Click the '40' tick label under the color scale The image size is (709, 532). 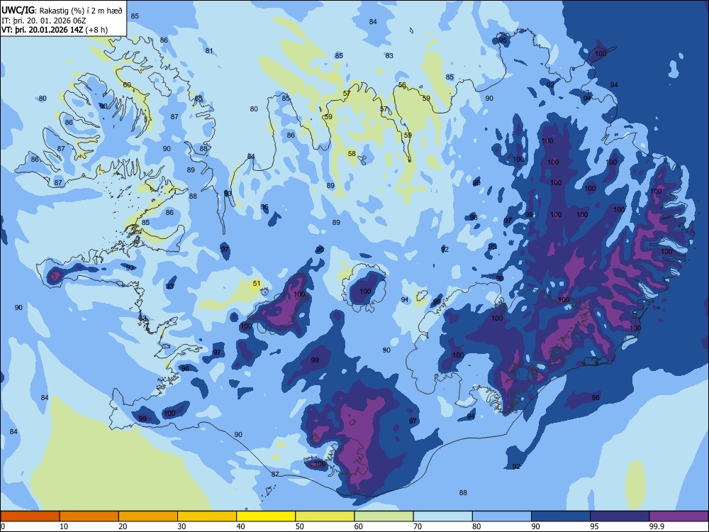point(240,526)
